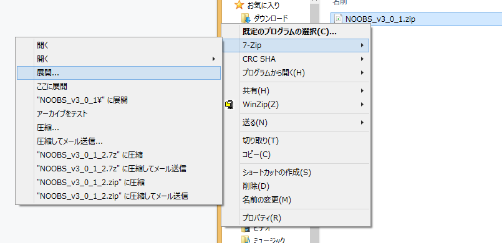Screen dimensions: 502x243
Task: Compress to "NOOBS_v3_0_1_2.zip" に圧縮
Action: click(x=118, y=182)
